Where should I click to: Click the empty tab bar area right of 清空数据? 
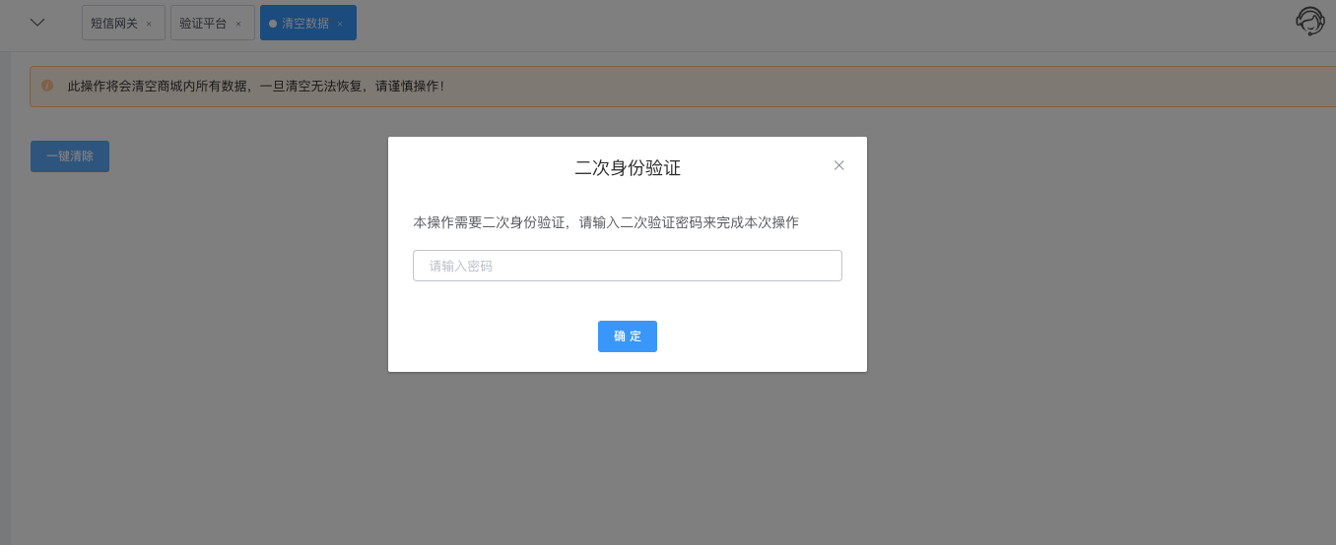pos(818,23)
